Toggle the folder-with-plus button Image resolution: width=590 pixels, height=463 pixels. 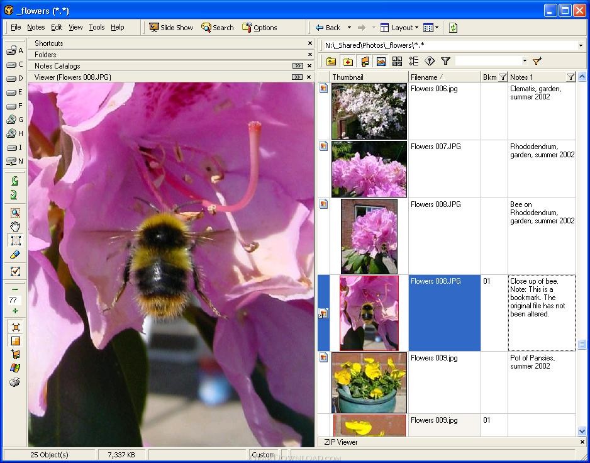pyautogui.click(x=348, y=61)
